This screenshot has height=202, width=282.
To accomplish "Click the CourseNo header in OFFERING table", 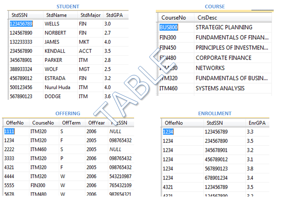I will 43,123.
